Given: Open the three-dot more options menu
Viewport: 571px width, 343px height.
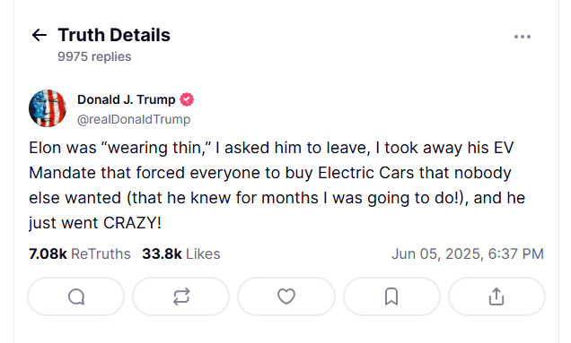Looking at the screenshot, I should click(x=523, y=37).
